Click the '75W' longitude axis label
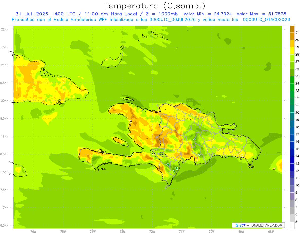The width and height of the screenshot is (304, 235). (x=63, y=231)
